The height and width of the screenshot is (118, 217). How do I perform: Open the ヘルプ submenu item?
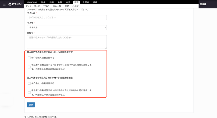75,6
